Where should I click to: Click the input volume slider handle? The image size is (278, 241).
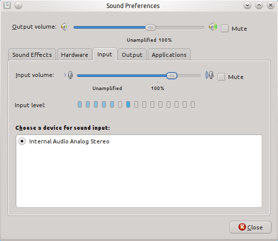172,75
